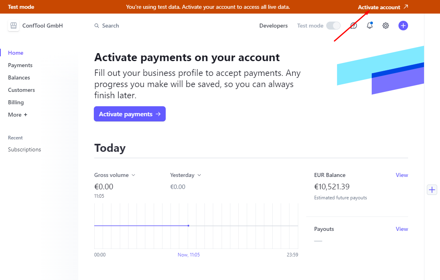The height and width of the screenshot is (280, 440).
Task: Click the Activate payments button
Action: click(x=130, y=114)
